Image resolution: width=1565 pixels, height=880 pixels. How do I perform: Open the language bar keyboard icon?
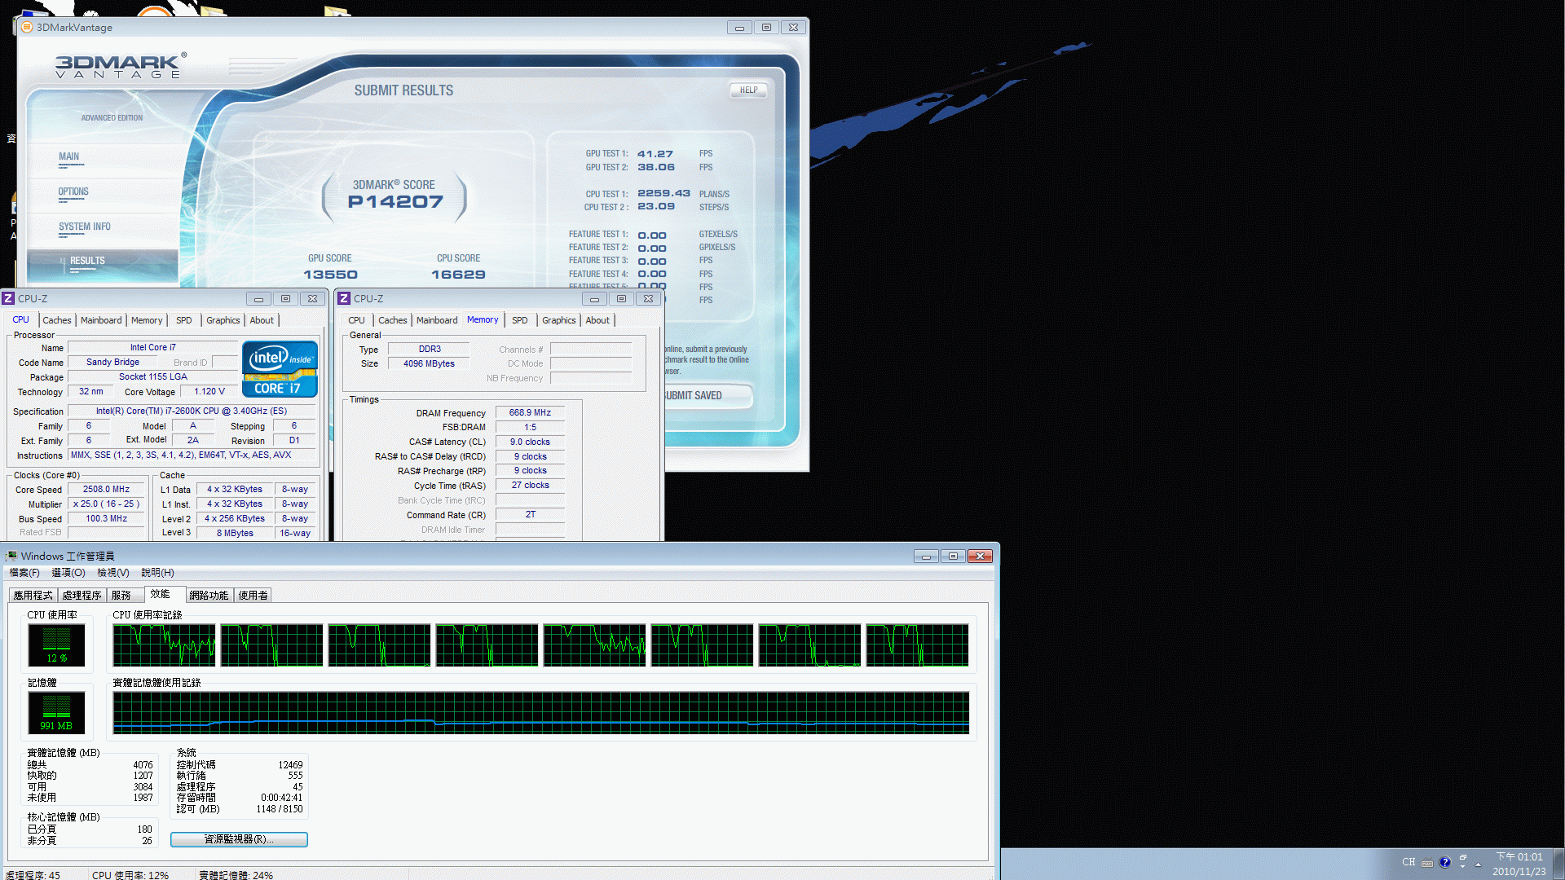click(1426, 863)
